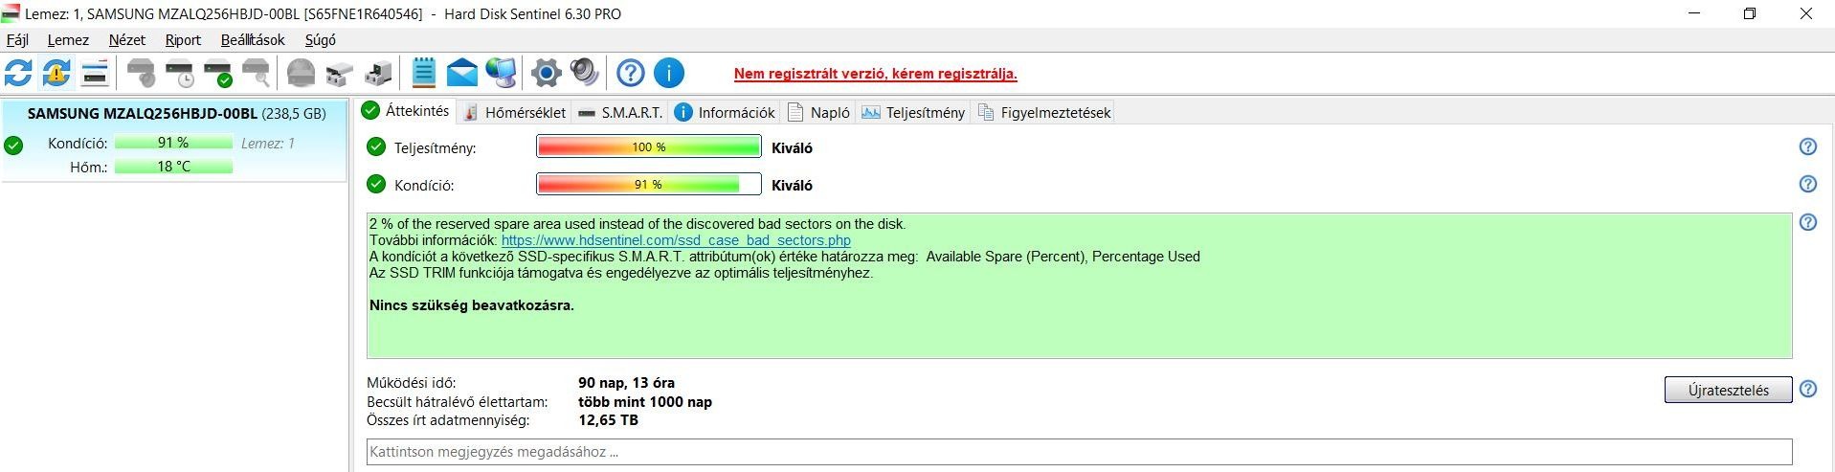Click the plain refresh arrows toolbar icon

point(18,73)
